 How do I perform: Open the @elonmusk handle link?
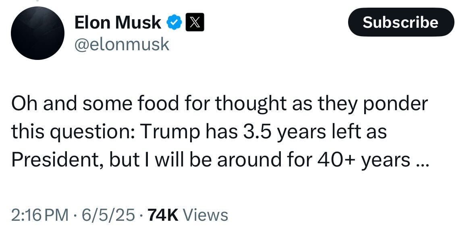click(x=122, y=44)
